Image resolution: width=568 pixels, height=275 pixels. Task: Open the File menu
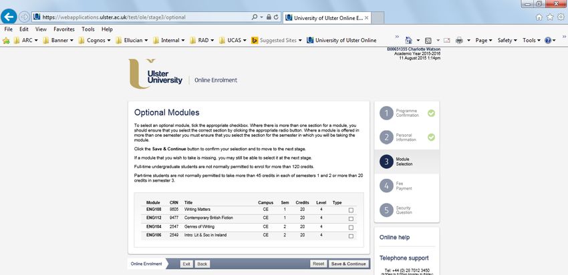(x=9, y=29)
